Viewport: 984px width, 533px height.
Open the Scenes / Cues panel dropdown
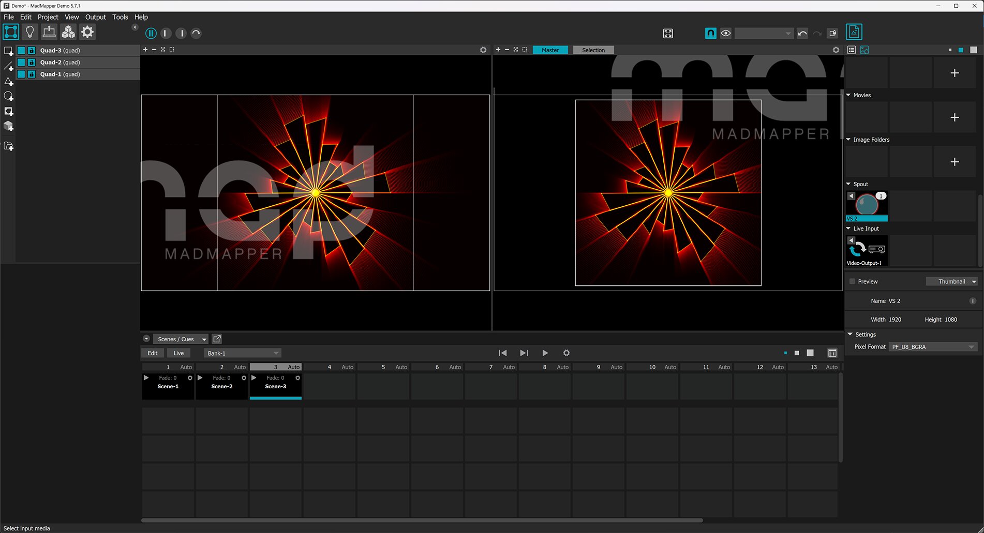(x=181, y=339)
